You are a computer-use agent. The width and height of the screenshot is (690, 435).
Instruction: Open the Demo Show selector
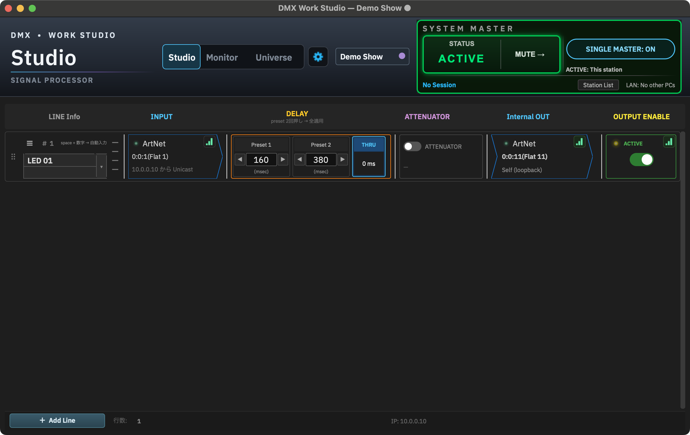[x=372, y=56]
